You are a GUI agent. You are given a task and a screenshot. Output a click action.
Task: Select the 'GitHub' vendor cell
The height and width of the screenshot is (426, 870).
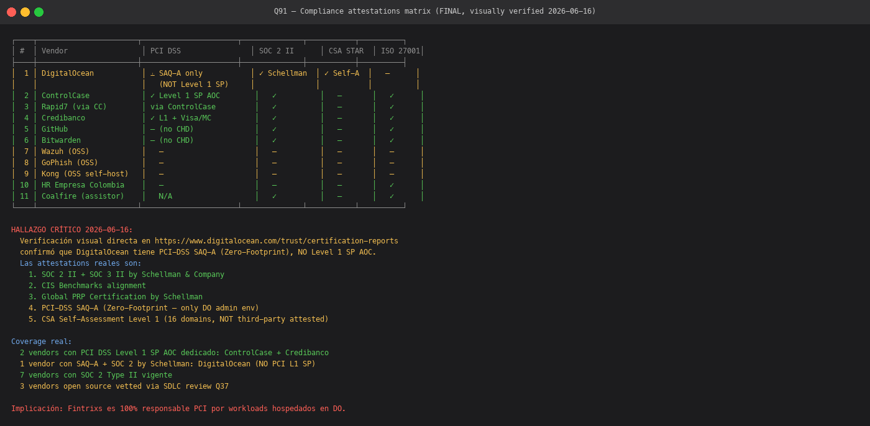pos(55,129)
